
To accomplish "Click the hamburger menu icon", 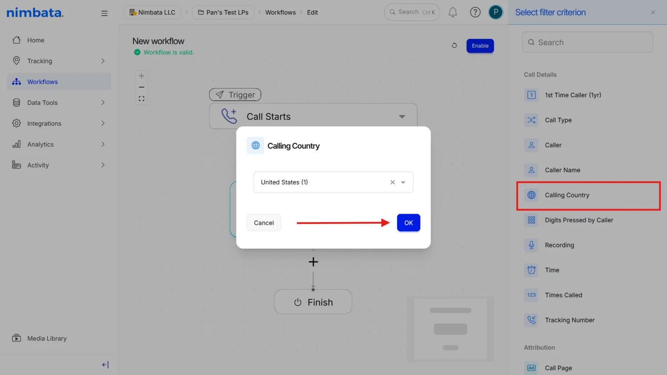I will [x=104, y=13].
